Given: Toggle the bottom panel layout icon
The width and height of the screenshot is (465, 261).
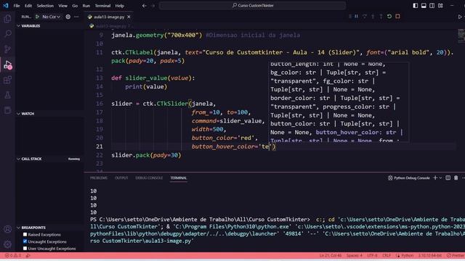Looking at the screenshot, I should click(424, 6).
